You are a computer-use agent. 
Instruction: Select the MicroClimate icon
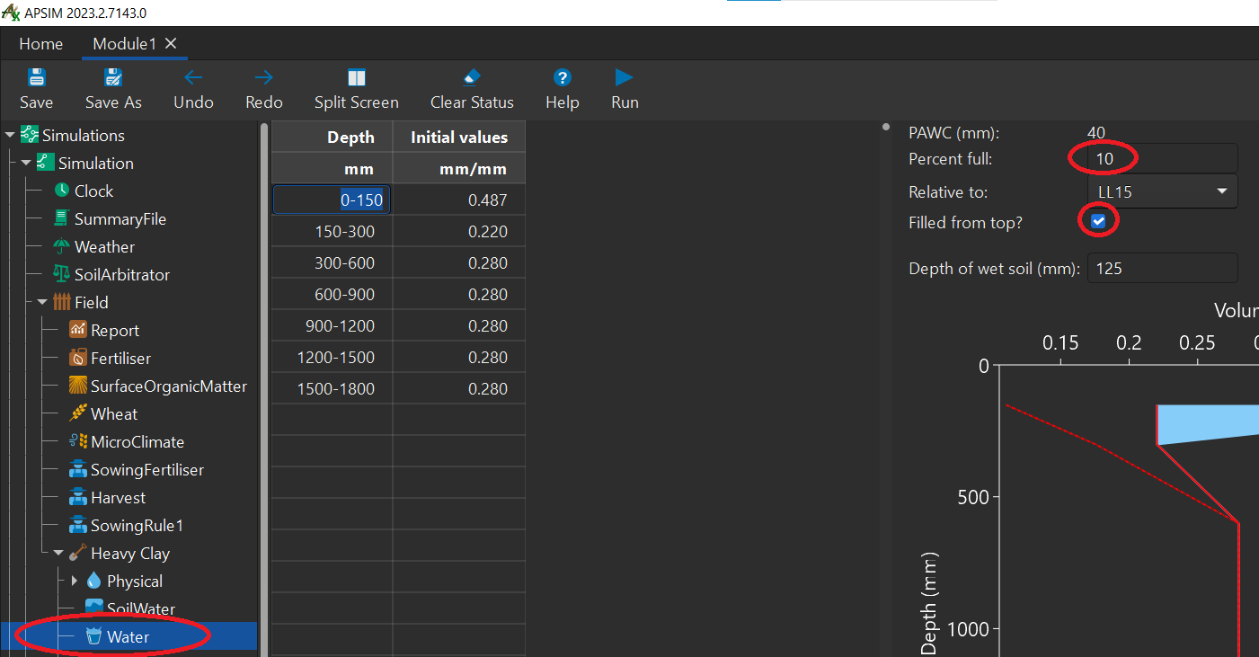[x=77, y=441]
